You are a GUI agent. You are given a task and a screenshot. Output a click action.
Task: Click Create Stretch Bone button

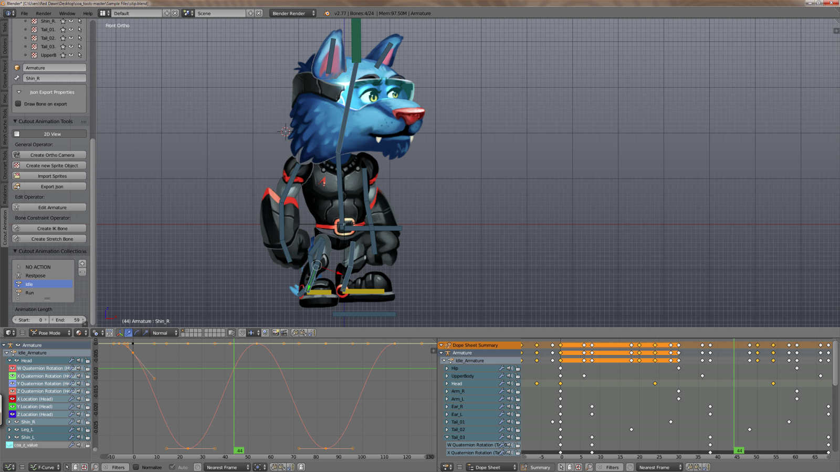49,239
